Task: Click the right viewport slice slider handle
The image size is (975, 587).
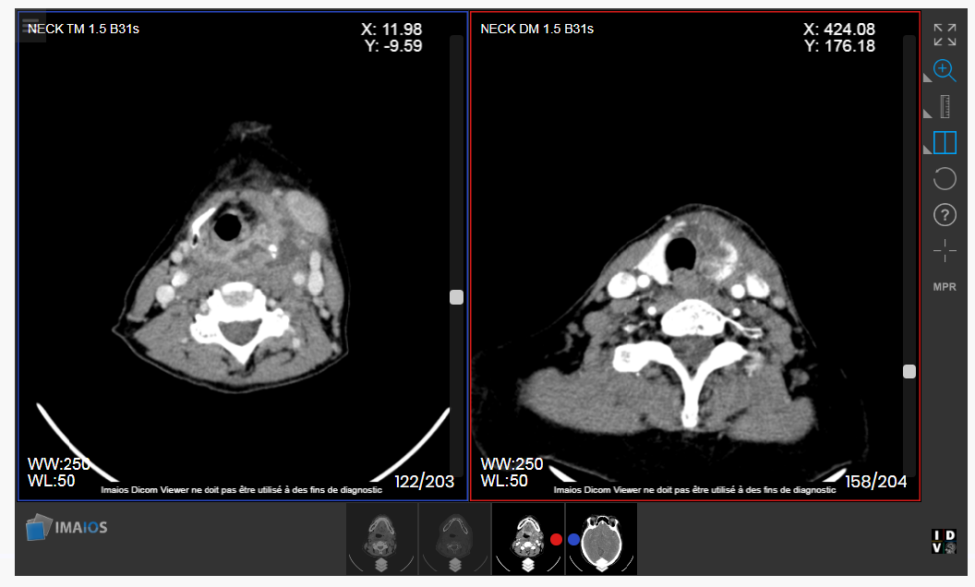Action: [x=909, y=371]
